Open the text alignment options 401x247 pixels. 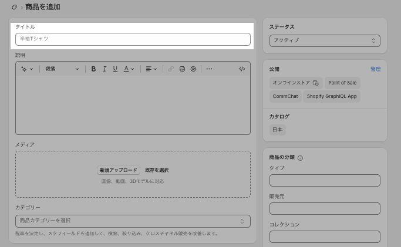151,69
